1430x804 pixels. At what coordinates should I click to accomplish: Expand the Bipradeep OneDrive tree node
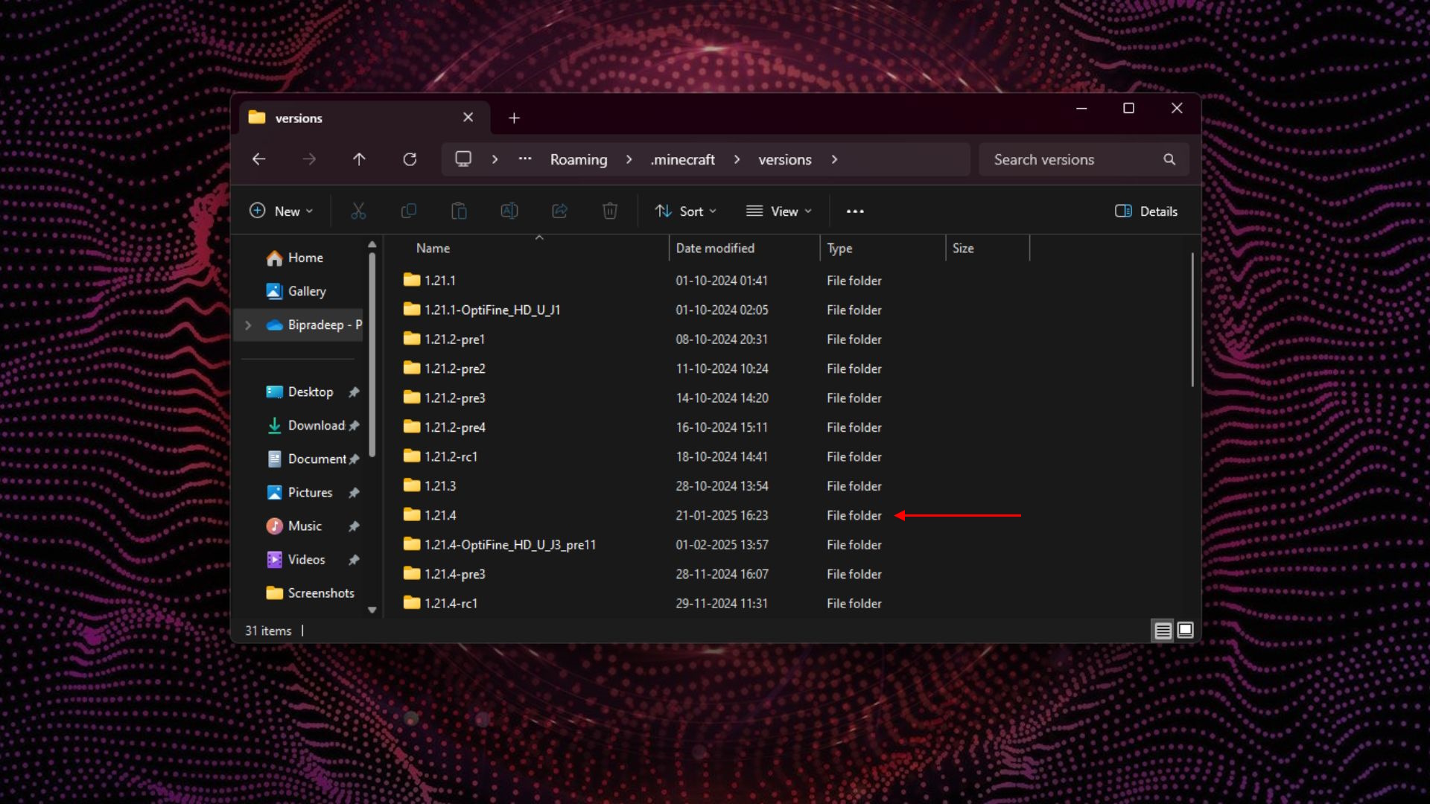(x=248, y=325)
